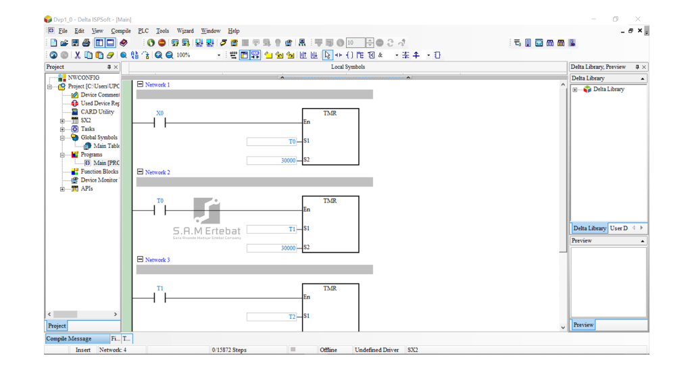692x389 pixels.
Task: Collapse Network 2 using its minus box
Action: pyautogui.click(x=140, y=172)
